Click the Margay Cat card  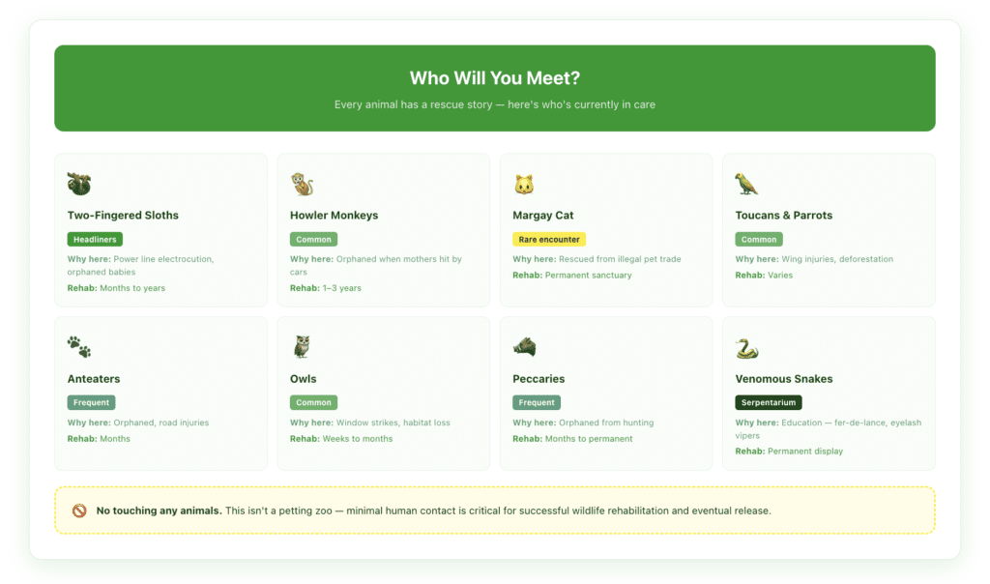pyautogui.click(x=606, y=229)
